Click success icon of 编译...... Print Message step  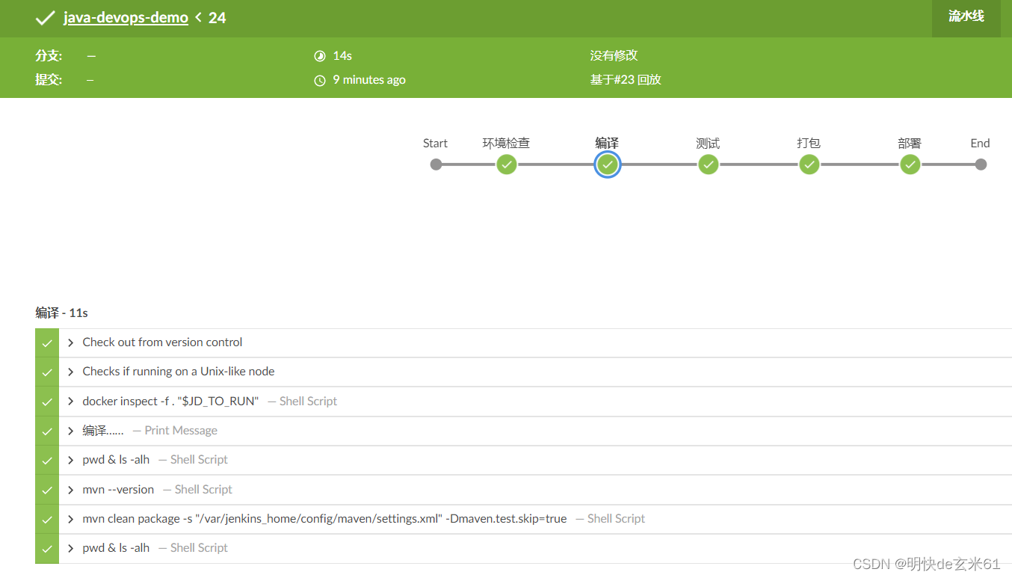coord(47,431)
